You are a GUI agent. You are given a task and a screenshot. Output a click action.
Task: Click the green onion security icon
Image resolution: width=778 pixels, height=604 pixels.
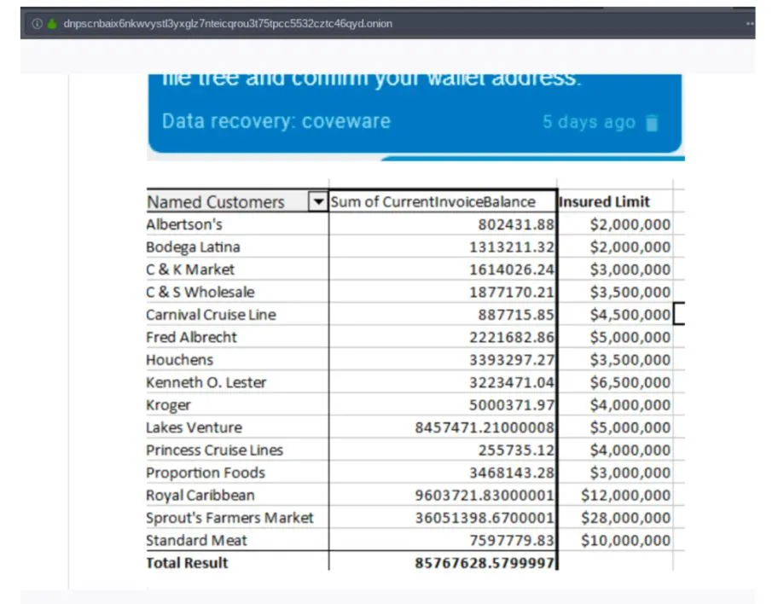click(52, 23)
